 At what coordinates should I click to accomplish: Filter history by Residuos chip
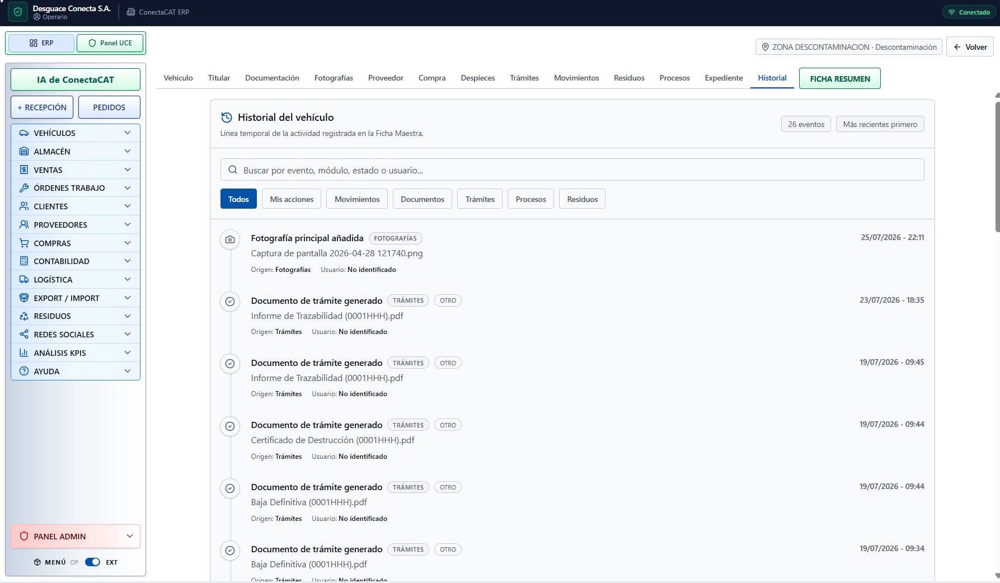click(582, 199)
